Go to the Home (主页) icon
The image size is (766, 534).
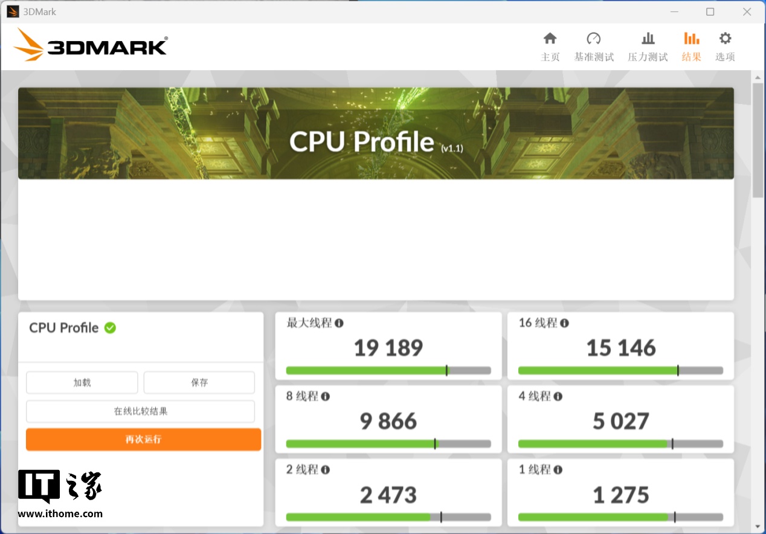tap(550, 39)
